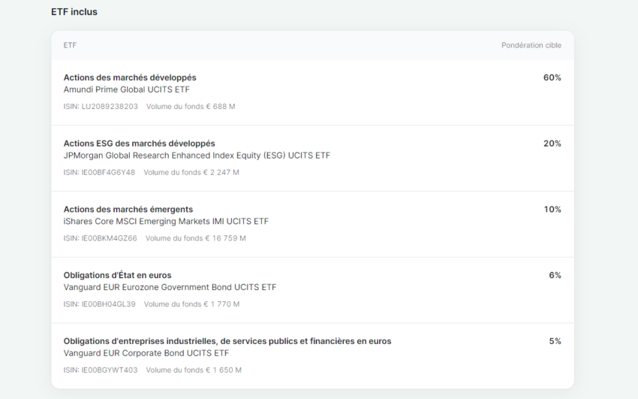This screenshot has width=638, height=399.
Task: Click the 10% target weighting value
Action: [x=552, y=210]
